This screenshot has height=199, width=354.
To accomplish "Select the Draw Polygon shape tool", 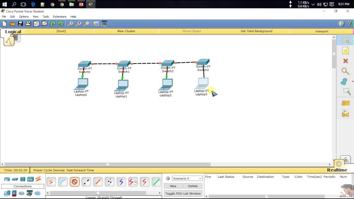I will click(x=344, y=82).
